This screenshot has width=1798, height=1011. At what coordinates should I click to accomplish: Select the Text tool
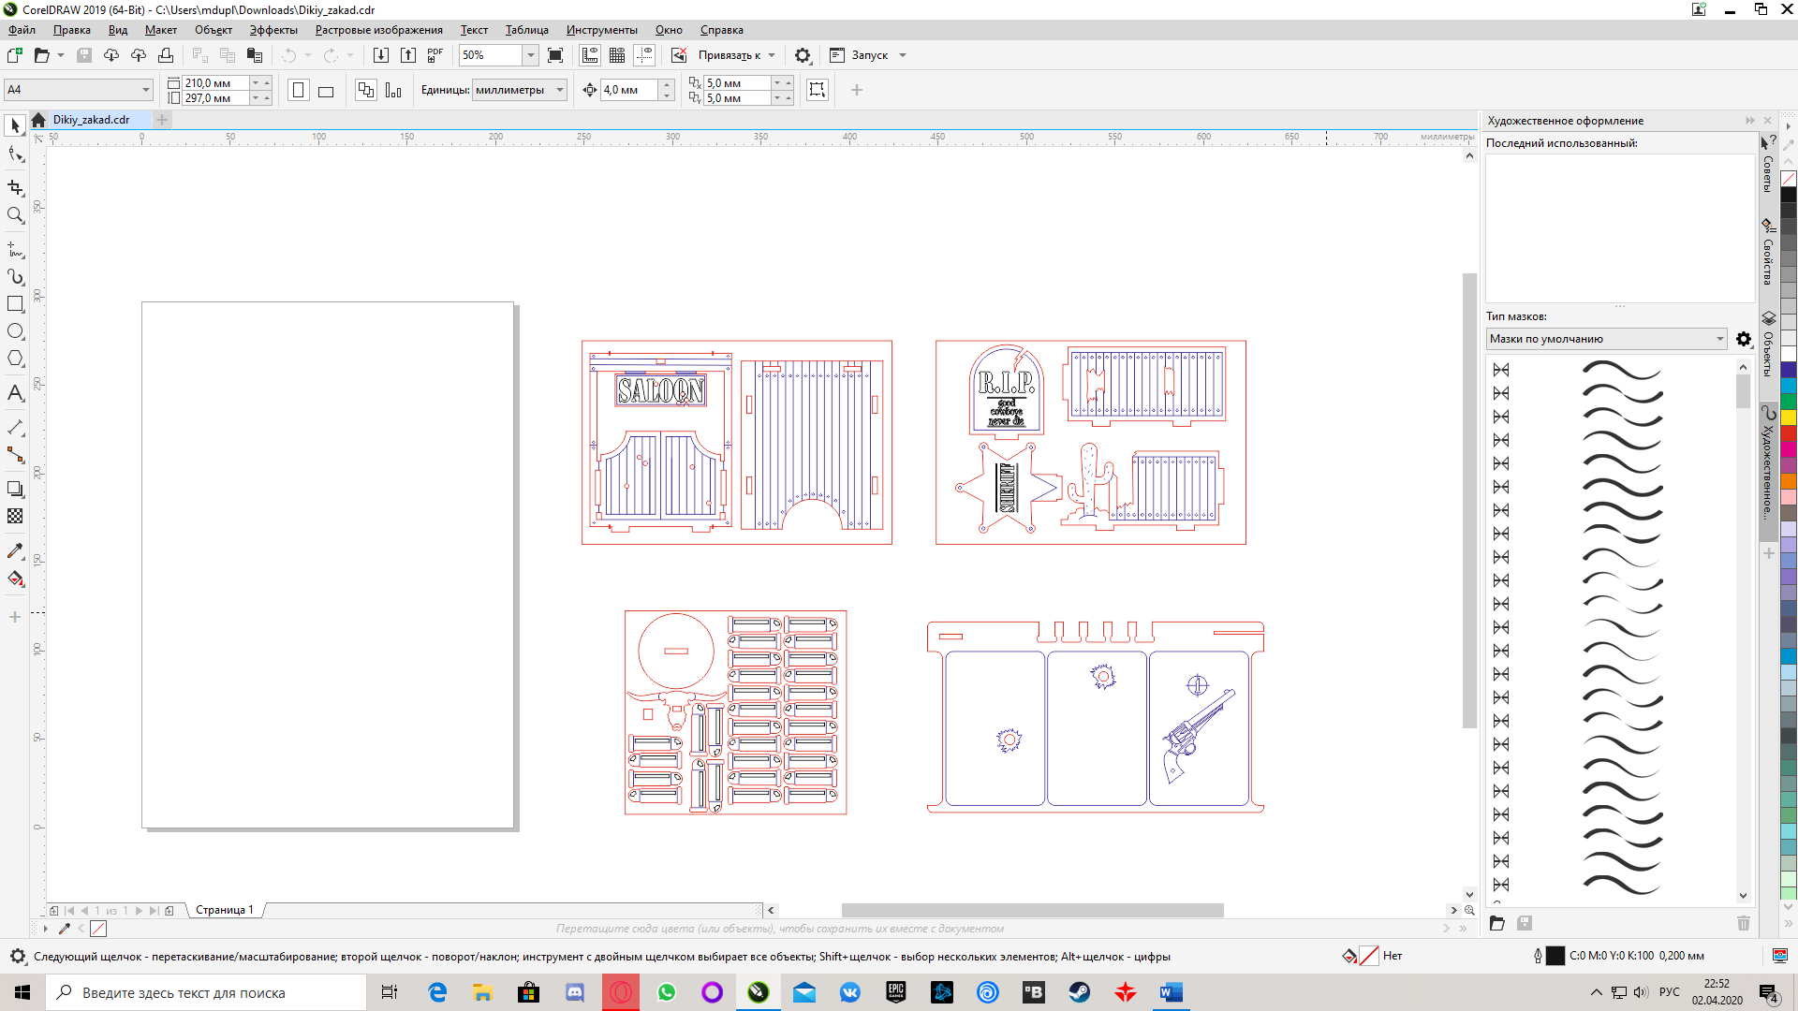tap(15, 393)
